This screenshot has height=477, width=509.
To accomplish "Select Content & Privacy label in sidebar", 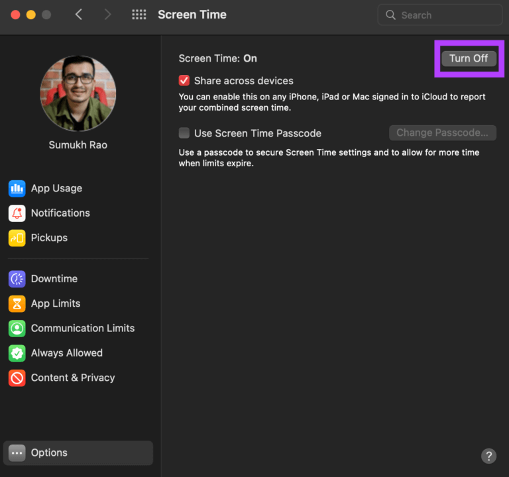I will (73, 378).
